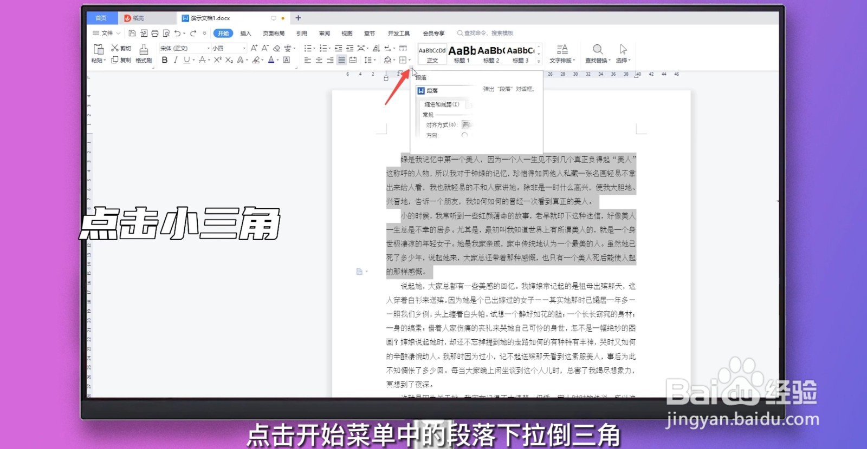Apply the 标题 3 heading style

click(520, 54)
